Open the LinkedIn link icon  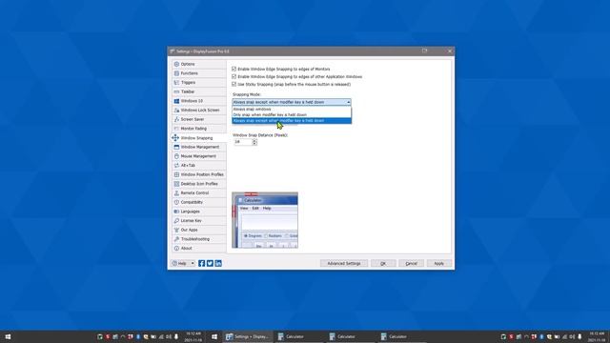[218, 263]
